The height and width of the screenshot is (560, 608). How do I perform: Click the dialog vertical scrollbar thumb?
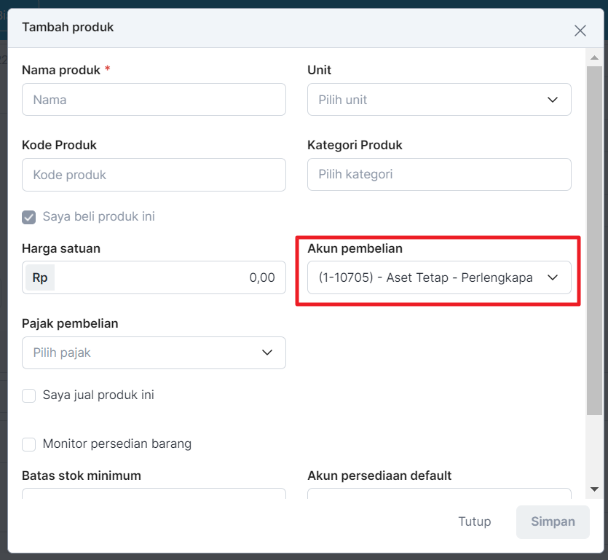[594, 240]
